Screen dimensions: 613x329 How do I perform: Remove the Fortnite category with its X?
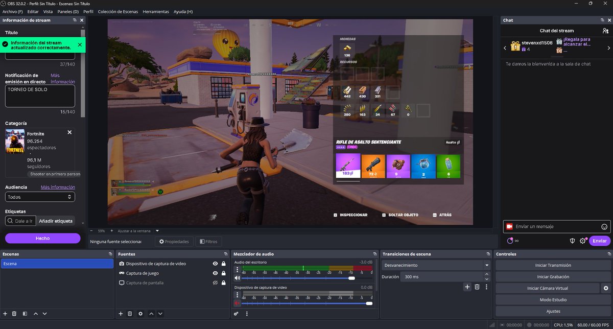point(70,132)
